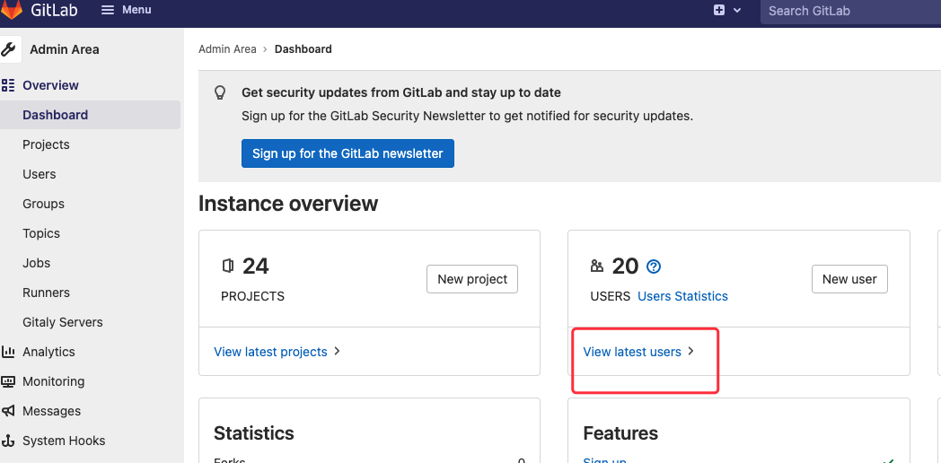Click the Analytics chart icon
This screenshot has height=463, width=941.
(x=8, y=352)
